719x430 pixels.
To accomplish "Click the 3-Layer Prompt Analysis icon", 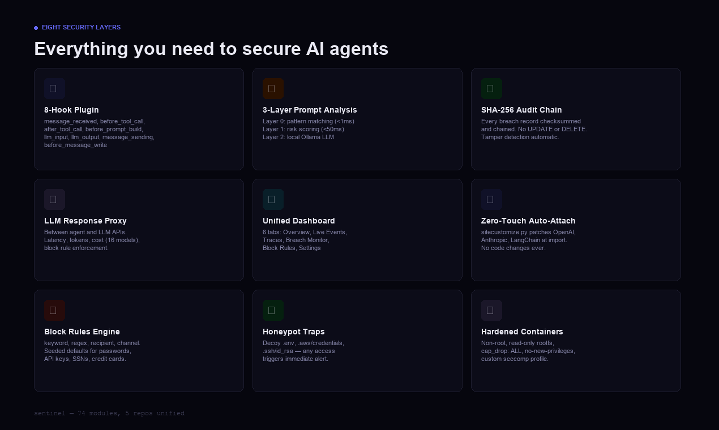I will [273, 89].
